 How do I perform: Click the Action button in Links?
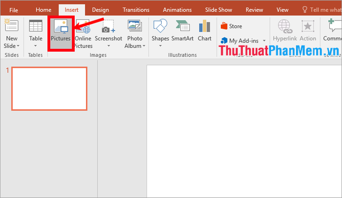308,30
